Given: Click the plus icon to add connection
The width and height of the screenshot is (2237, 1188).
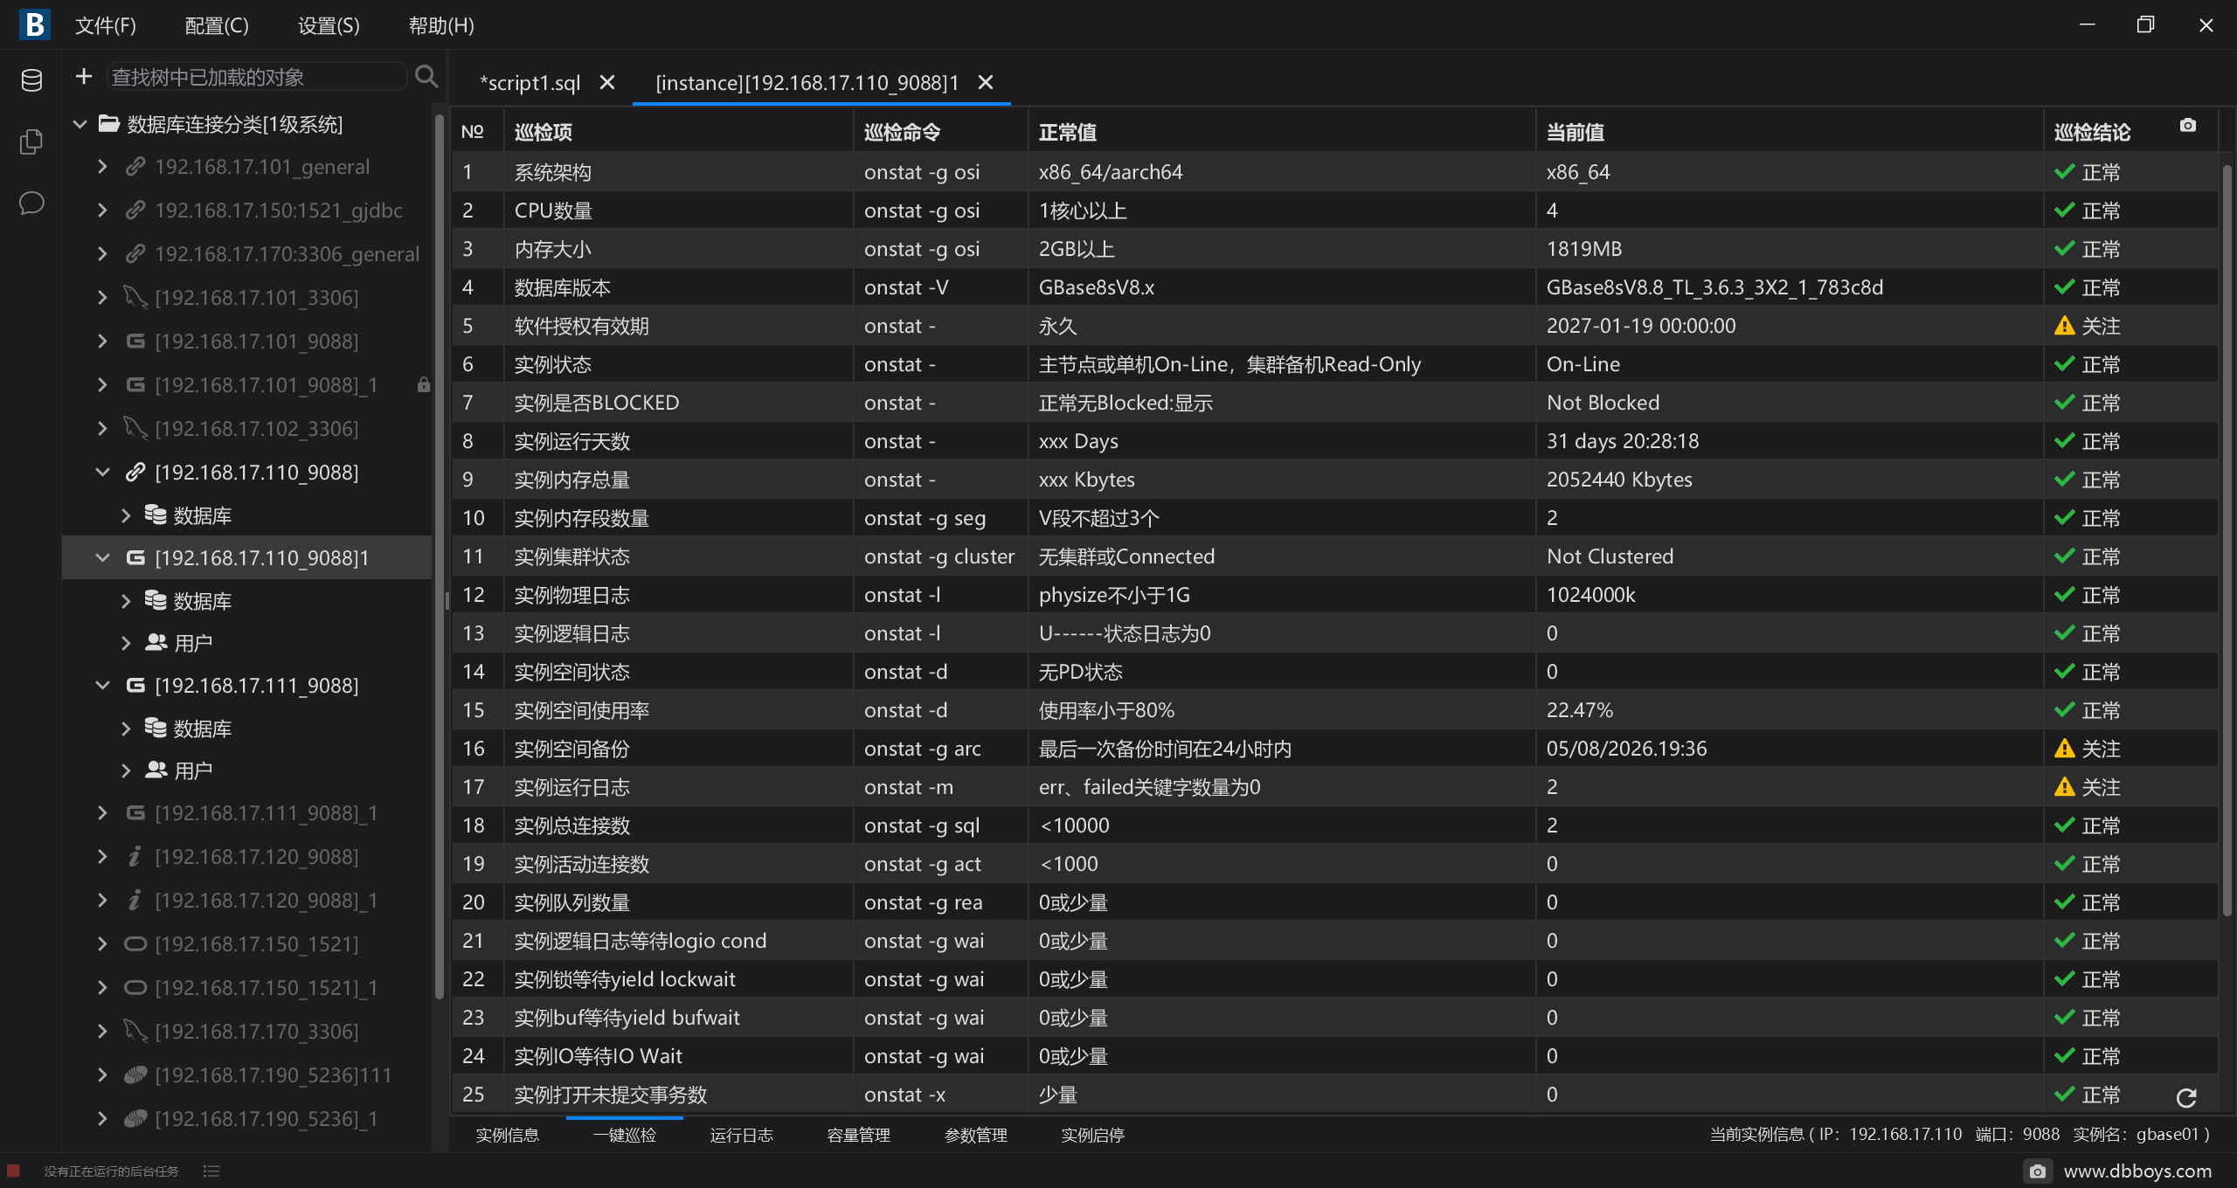Looking at the screenshot, I should tap(84, 77).
